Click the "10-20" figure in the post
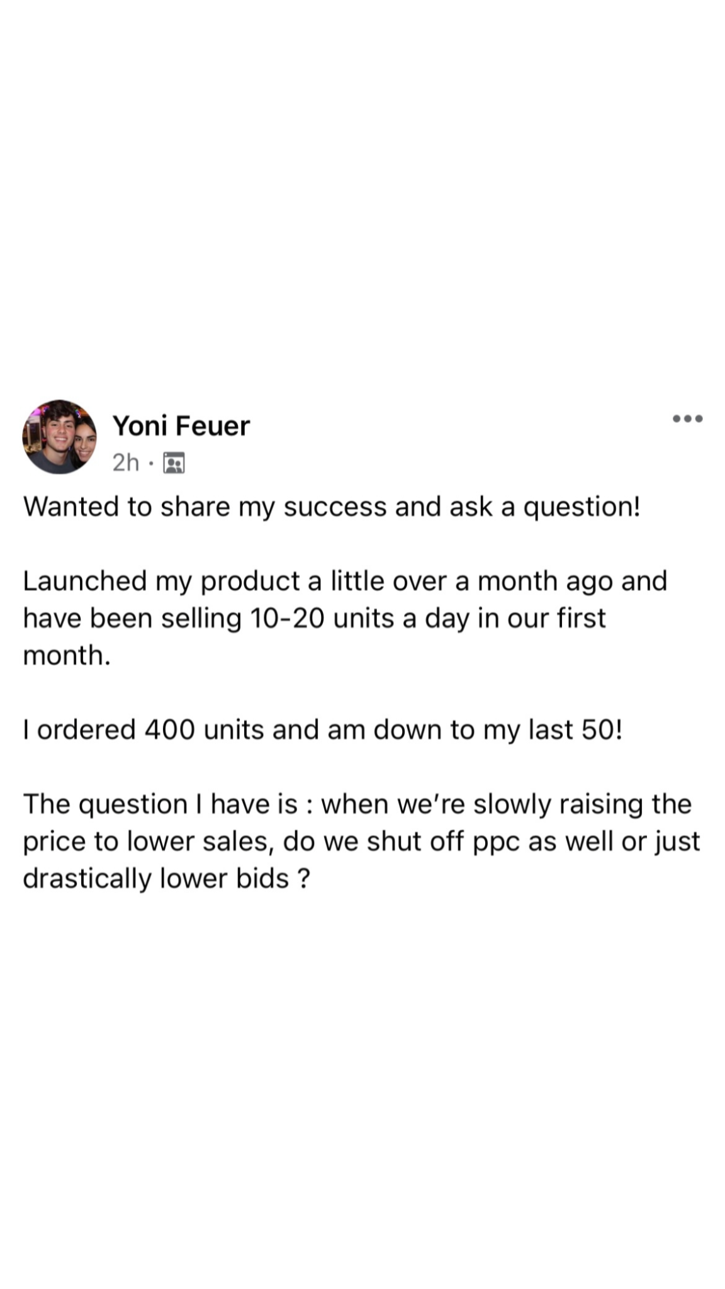Viewport: 725px width, 1289px height. (287, 619)
